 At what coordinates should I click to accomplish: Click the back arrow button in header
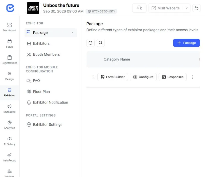(196, 8)
